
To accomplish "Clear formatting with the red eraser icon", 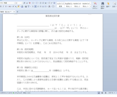I will (x=30, y=3).
